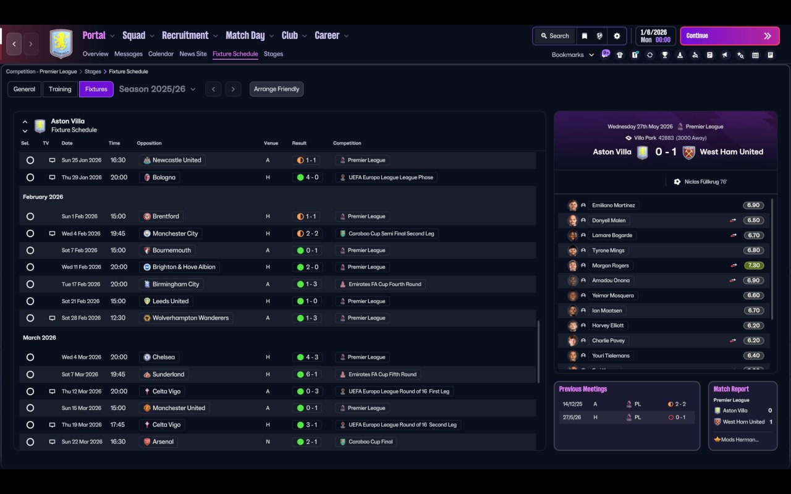Image resolution: width=791 pixels, height=494 pixels.
Task: Open the settings gear icon
Action: (617, 36)
